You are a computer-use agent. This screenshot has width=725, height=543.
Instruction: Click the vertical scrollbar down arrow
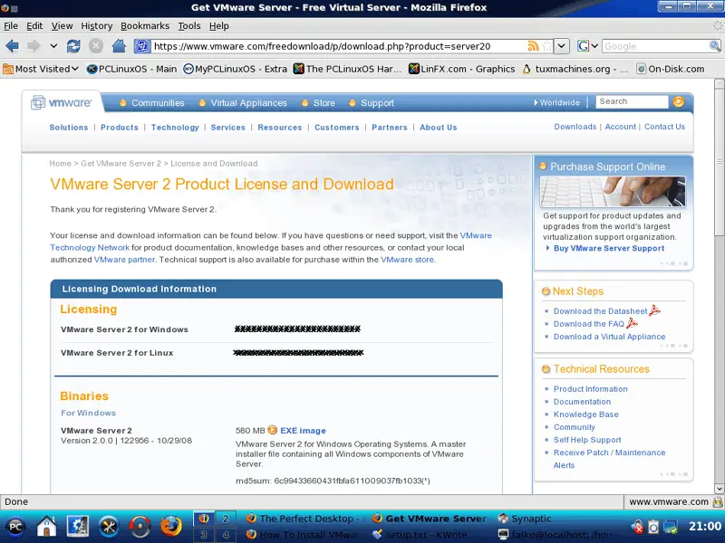pos(719,488)
